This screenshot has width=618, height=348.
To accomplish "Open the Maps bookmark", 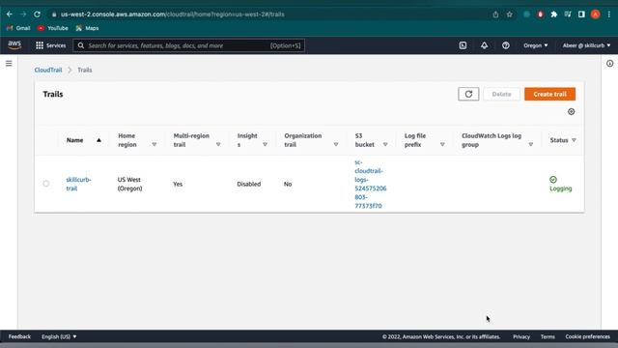I will pos(87,28).
